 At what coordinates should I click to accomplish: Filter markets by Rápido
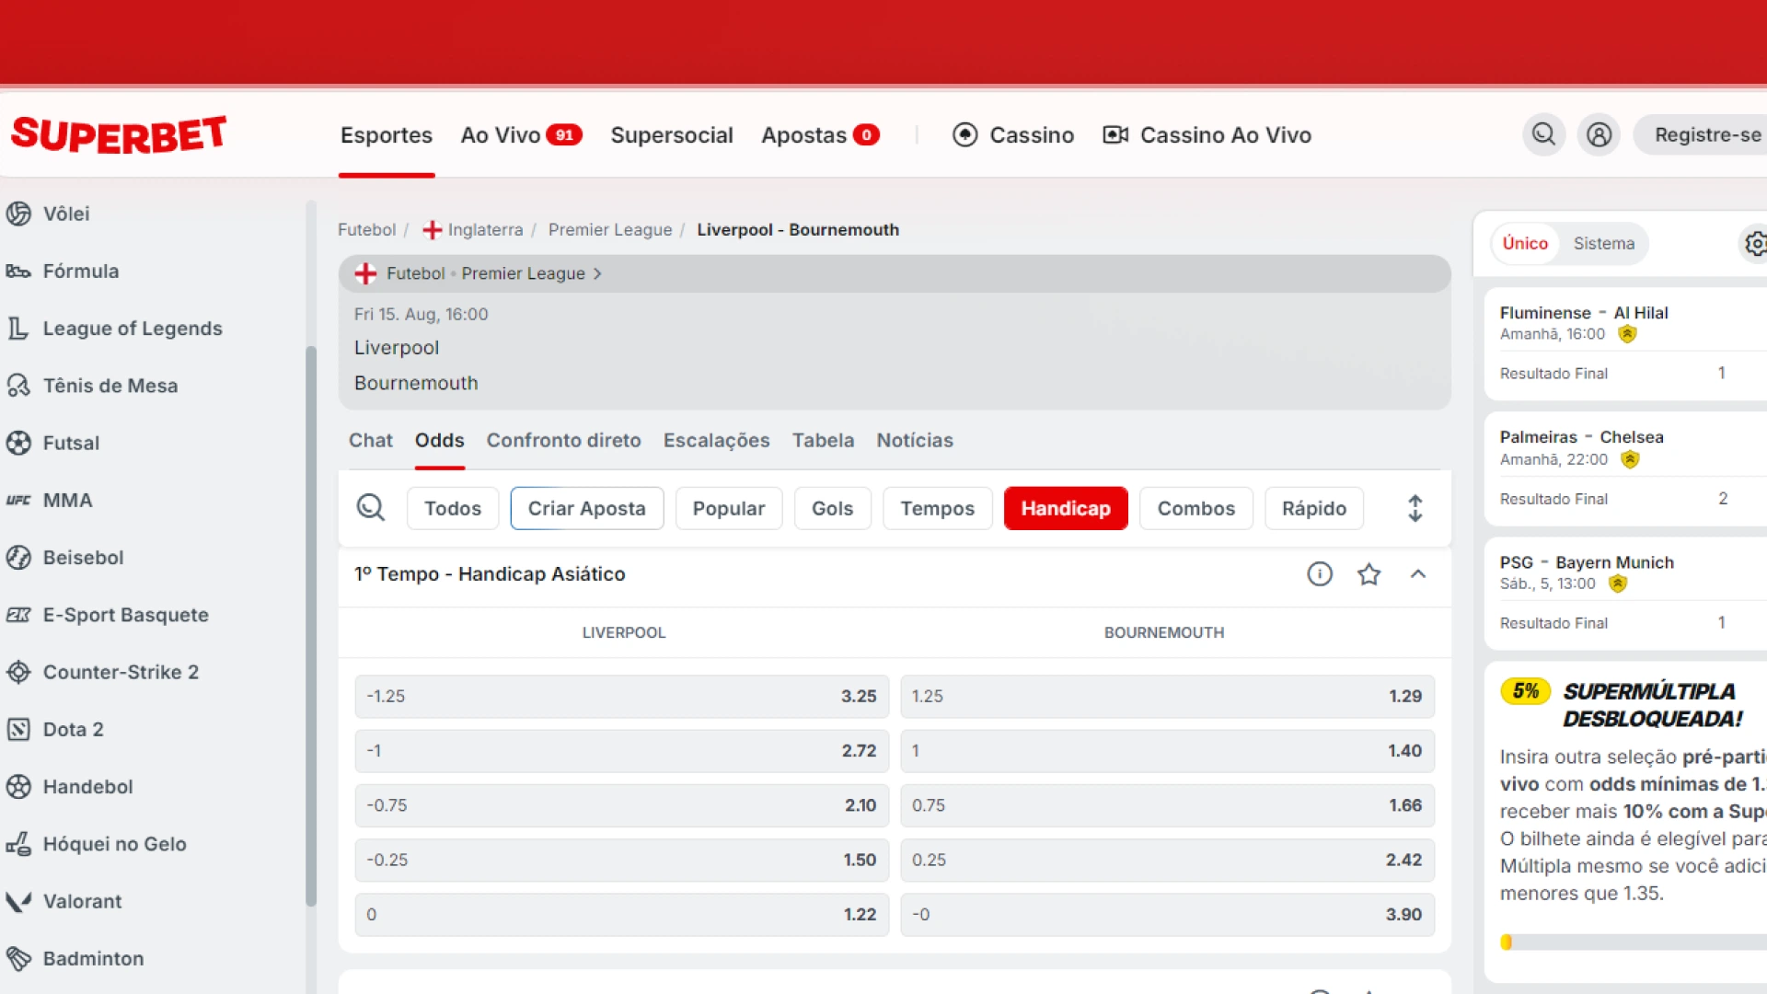coord(1314,508)
